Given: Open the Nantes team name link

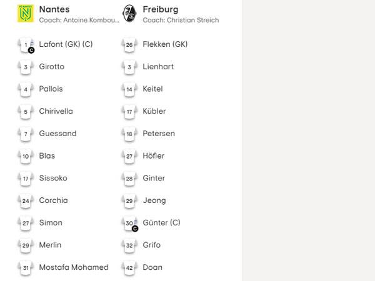Looking at the screenshot, I should (x=54, y=9).
